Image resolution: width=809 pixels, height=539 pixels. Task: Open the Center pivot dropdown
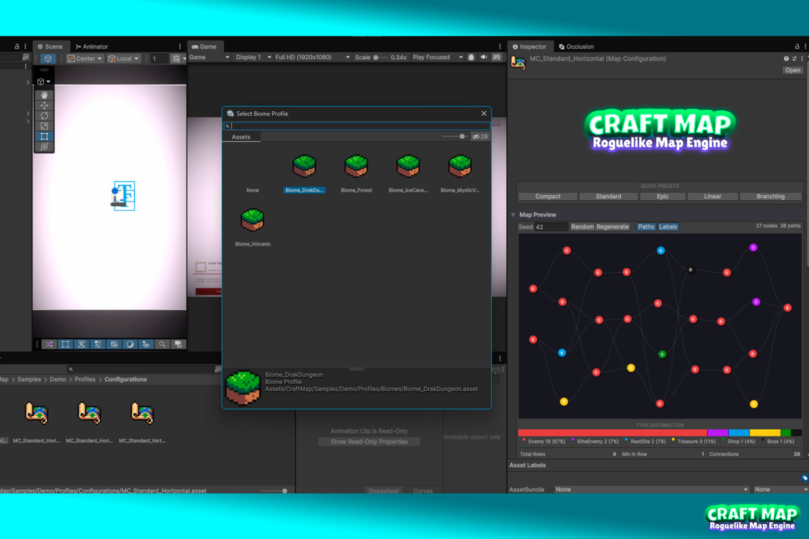[x=85, y=59]
